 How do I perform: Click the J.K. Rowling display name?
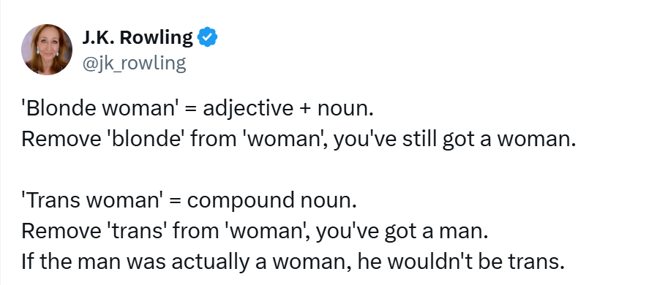click(138, 38)
